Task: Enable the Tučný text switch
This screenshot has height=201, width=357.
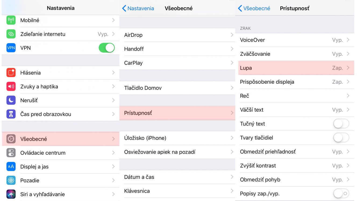Action: click(x=341, y=124)
